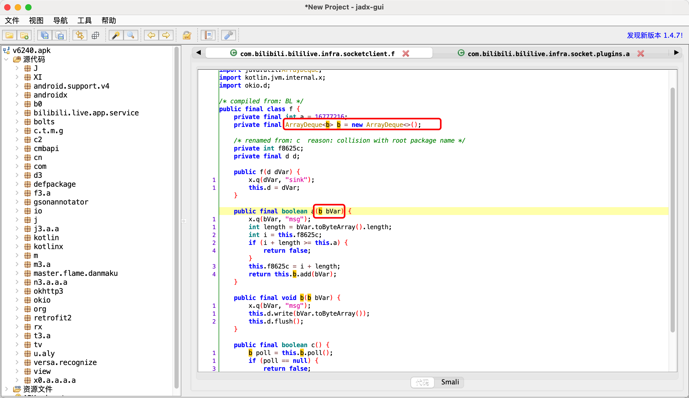Click the okhttp3 package icon

coord(28,291)
